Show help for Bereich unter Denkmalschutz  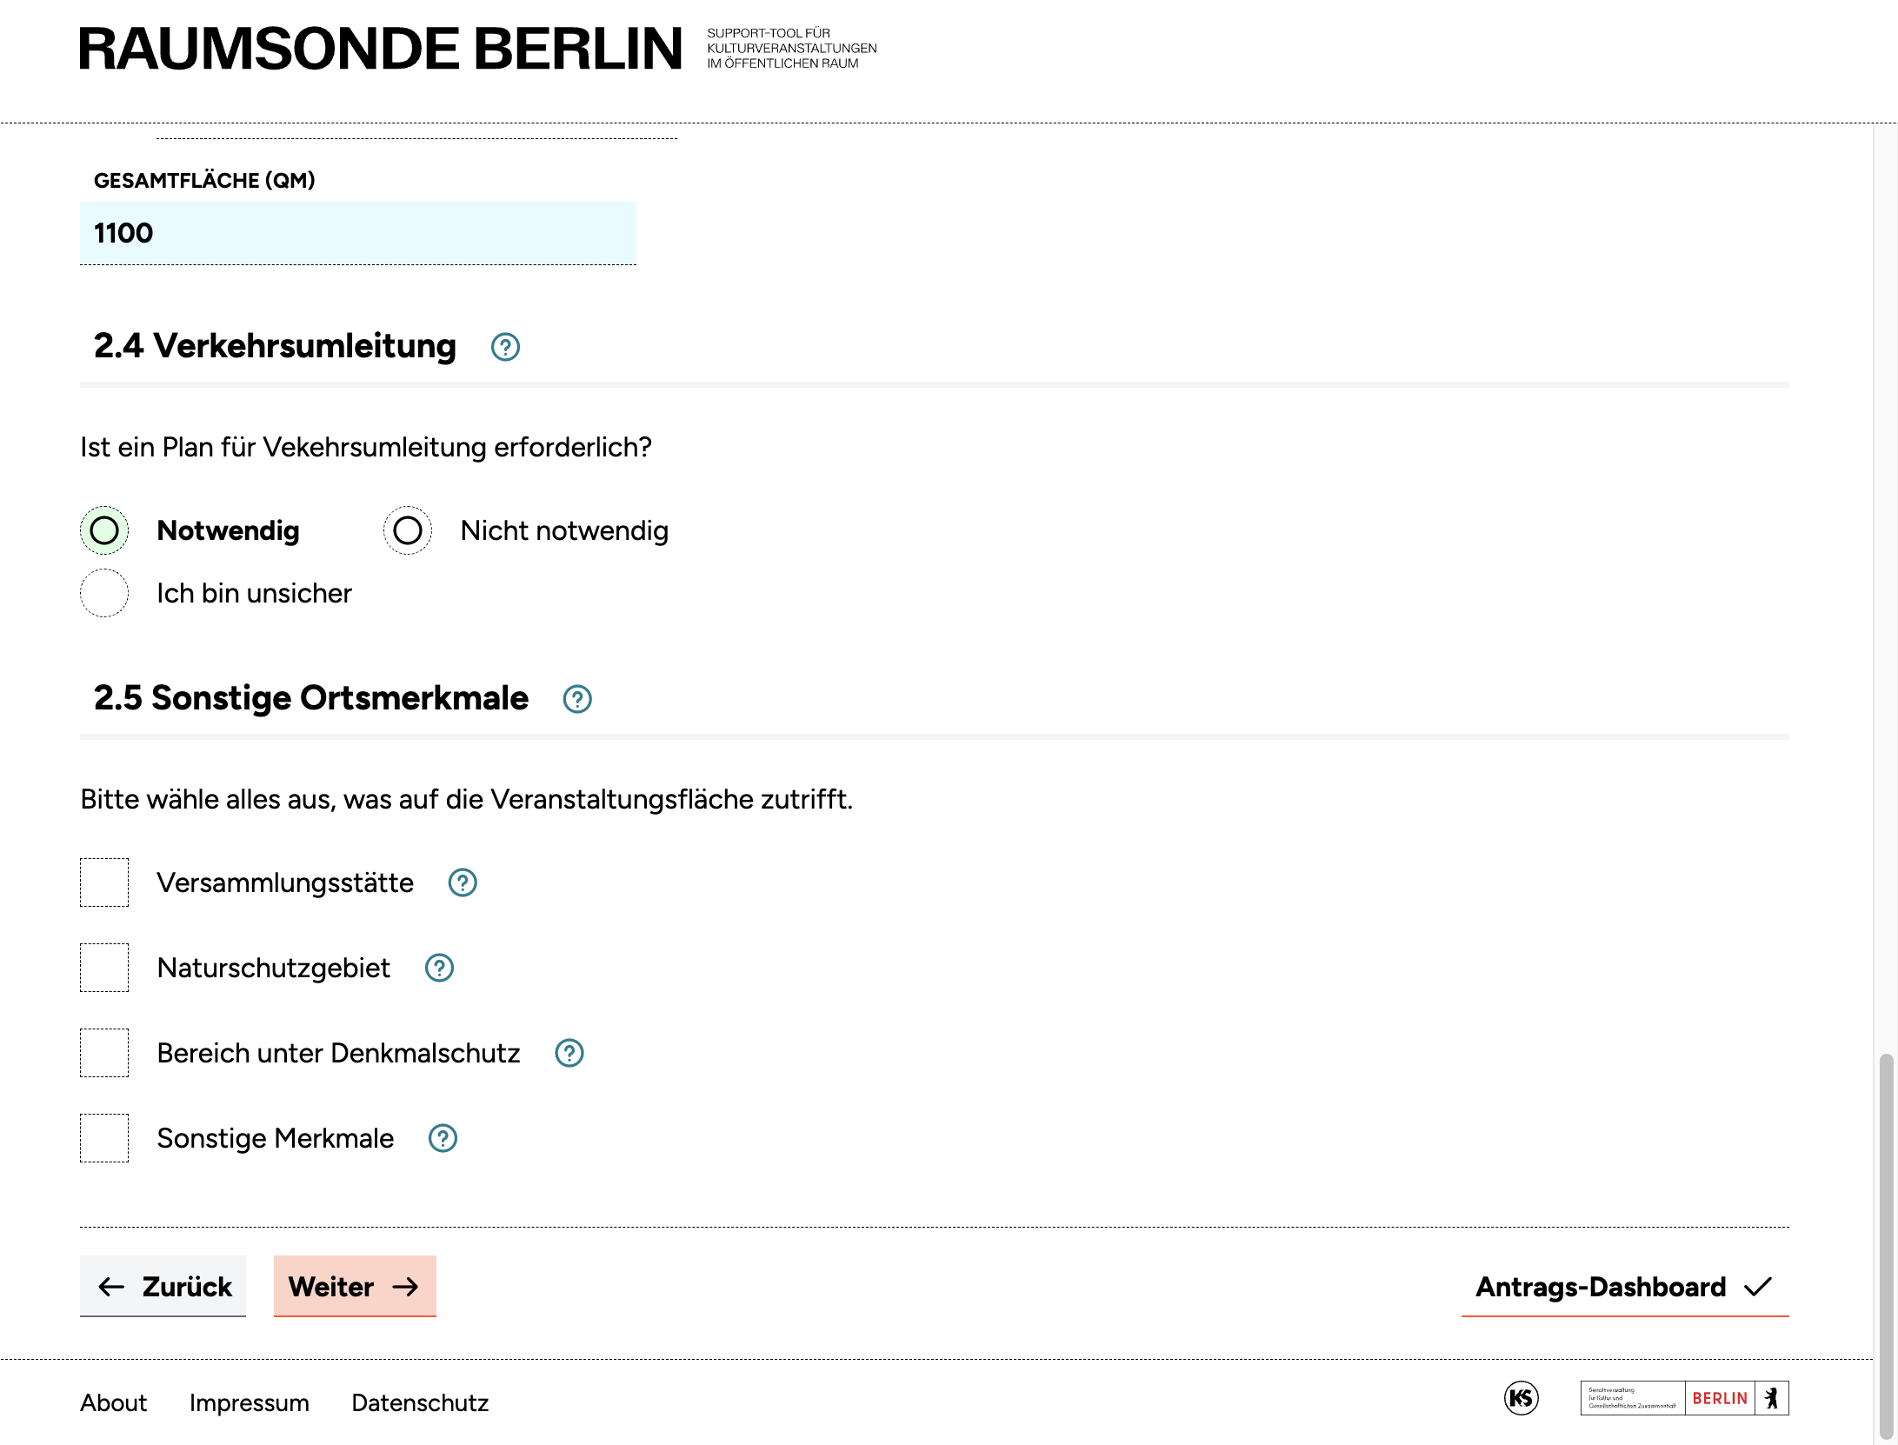click(569, 1053)
